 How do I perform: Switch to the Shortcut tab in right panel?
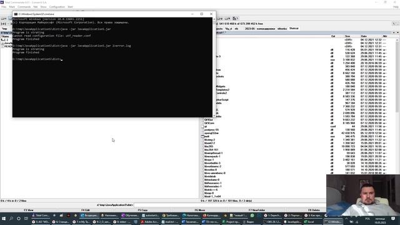pyautogui.click(x=294, y=28)
